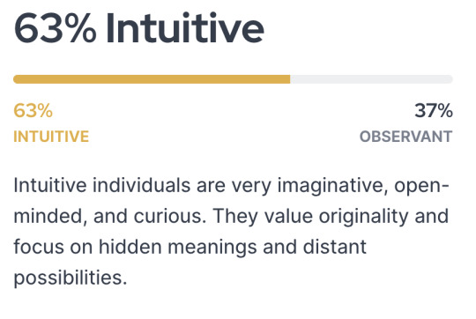This screenshot has height=319, width=476.
Task: Click the gray unfilled portion of the bar
Action: click(372, 79)
